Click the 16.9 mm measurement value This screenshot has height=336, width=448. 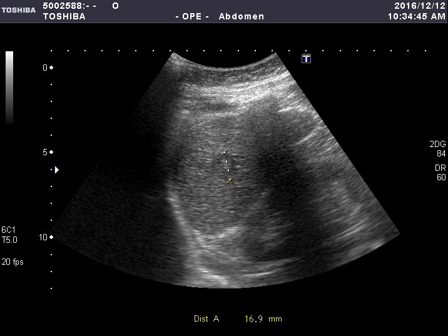click(263, 319)
